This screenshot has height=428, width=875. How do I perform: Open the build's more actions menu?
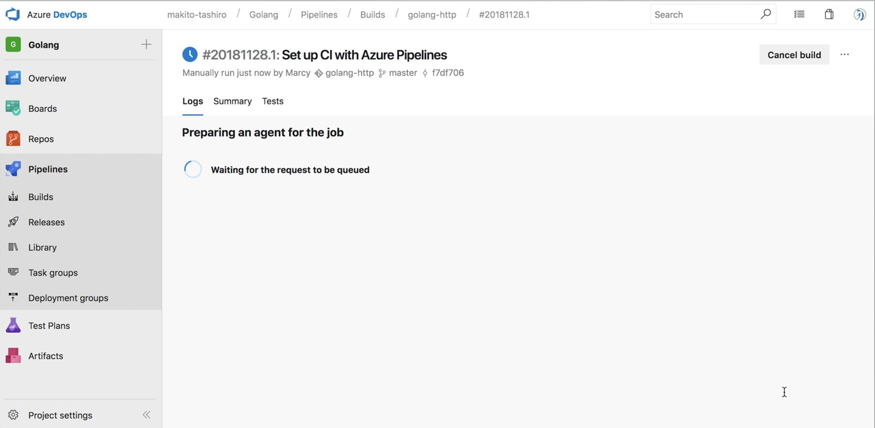click(844, 55)
